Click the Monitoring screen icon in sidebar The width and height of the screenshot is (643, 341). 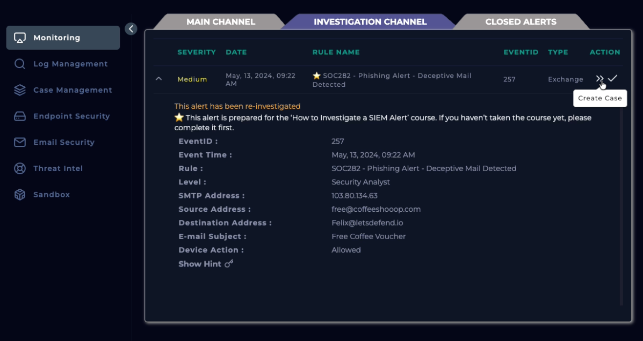click(20, 38)
